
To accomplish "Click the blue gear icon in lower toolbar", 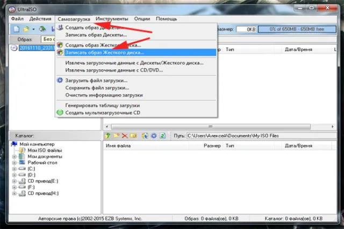I will pyautogui.click(x=154, y=136).
